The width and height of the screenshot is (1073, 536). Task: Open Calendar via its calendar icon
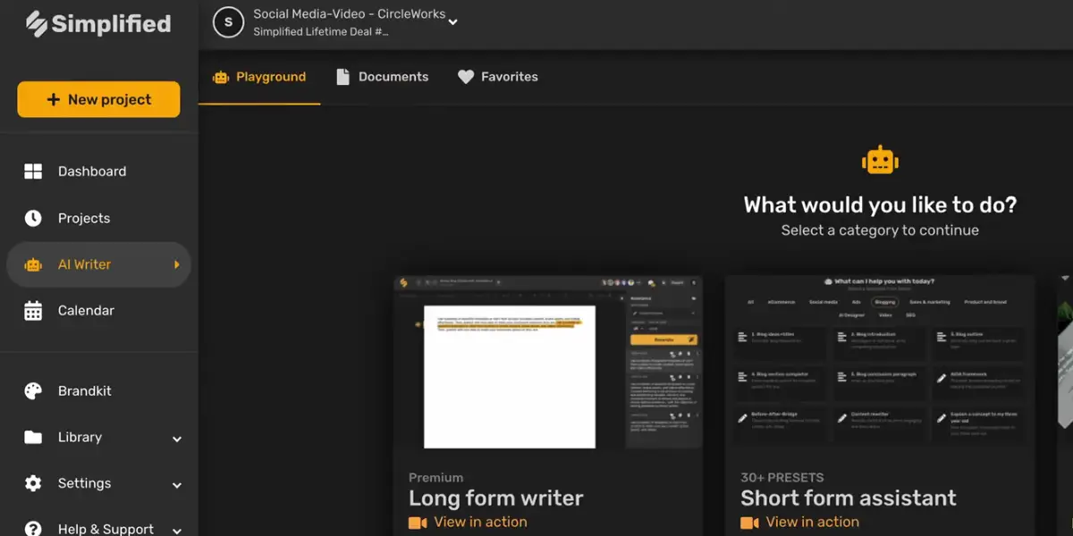pyautogui.click(x=33, y=311)
